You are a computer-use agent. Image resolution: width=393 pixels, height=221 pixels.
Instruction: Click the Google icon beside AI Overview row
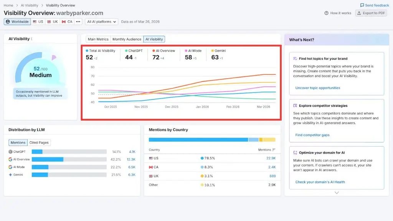click(x=10, y=159)
